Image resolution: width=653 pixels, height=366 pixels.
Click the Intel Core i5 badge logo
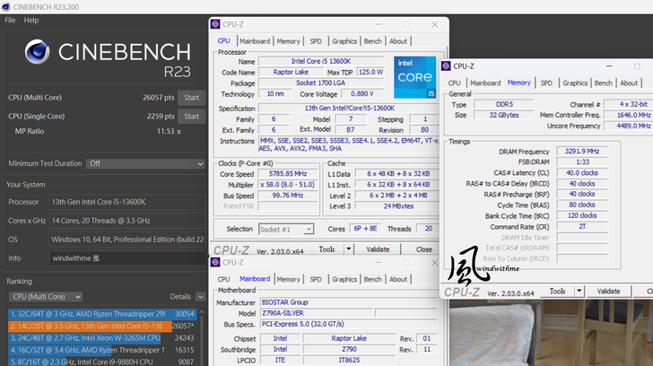point(414,77)
